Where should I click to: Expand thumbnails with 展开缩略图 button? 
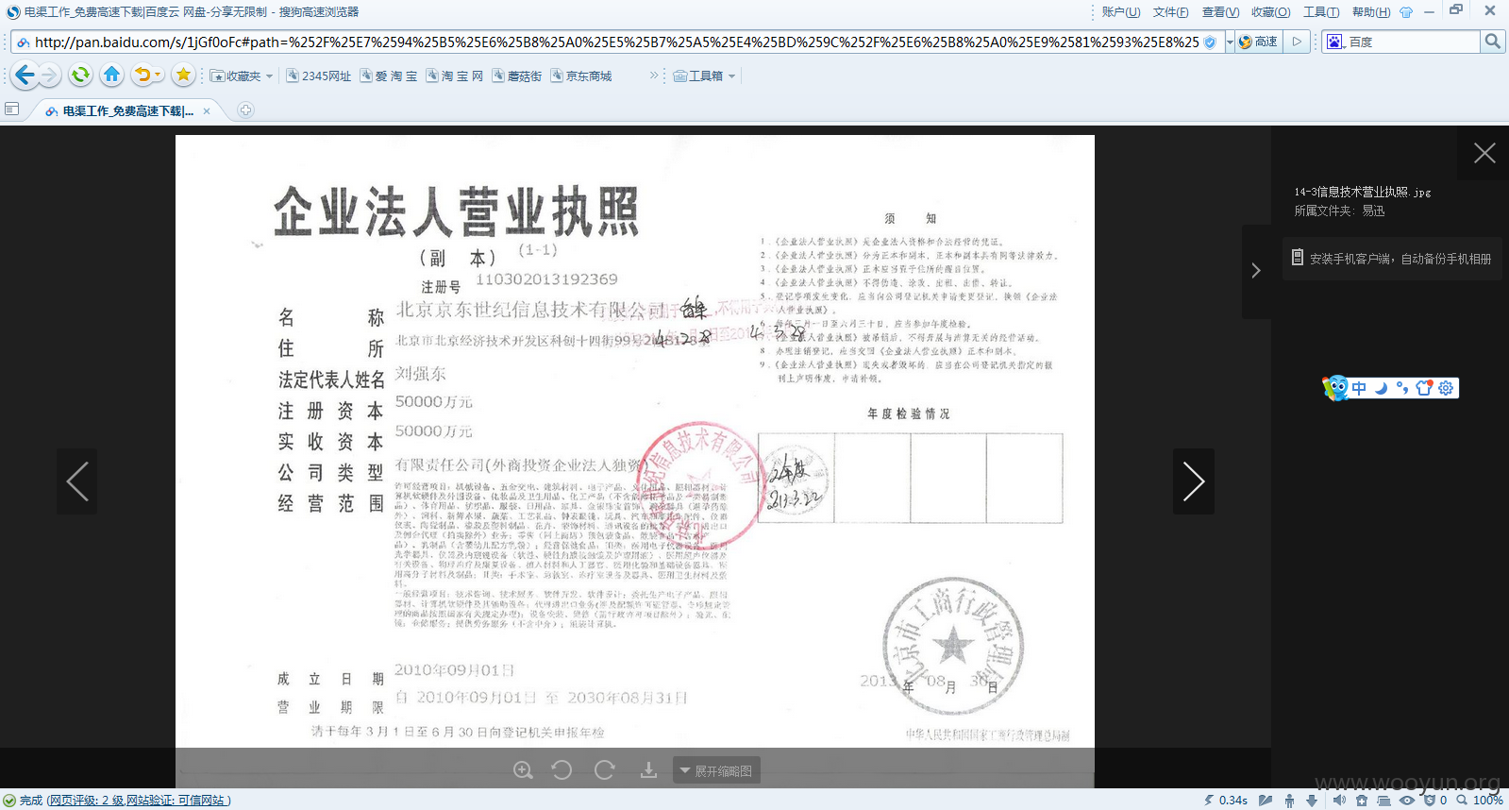716,770
